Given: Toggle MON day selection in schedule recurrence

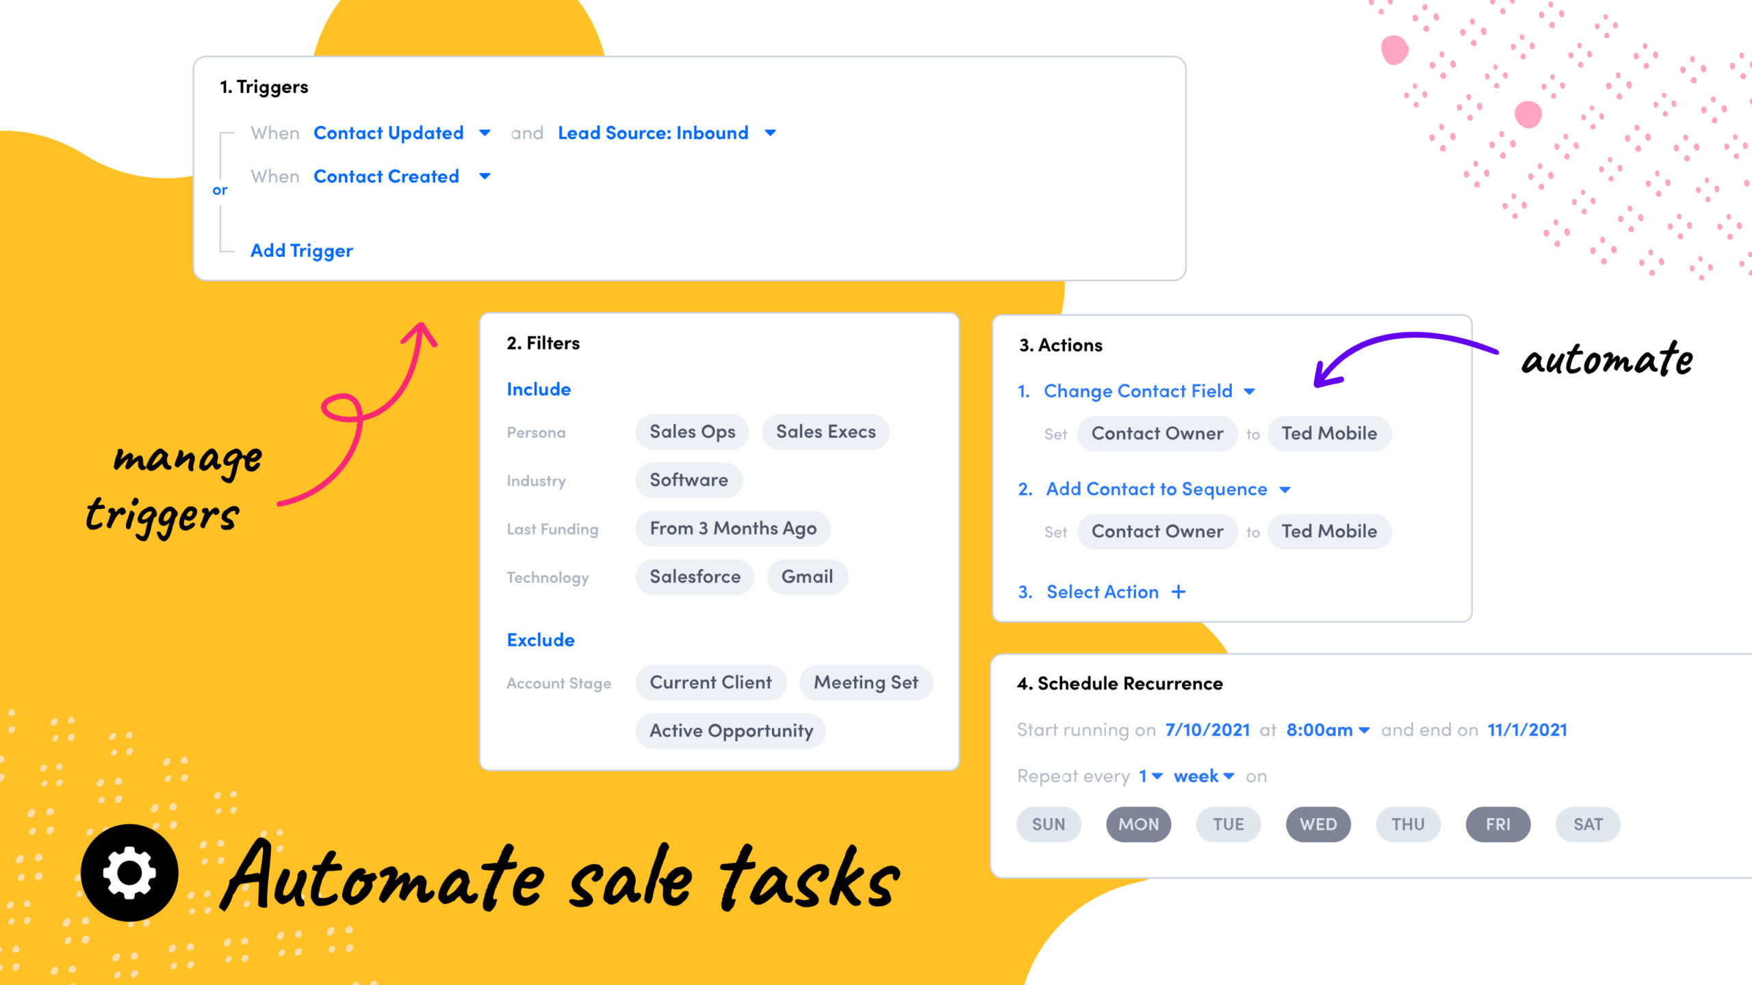Looking at the screenshot, I should [1137, 824].
